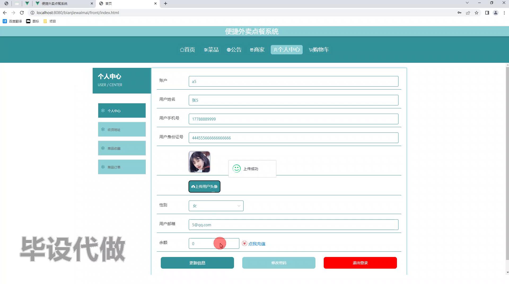Open the 公告 menu item
This screenshot has height=284, width=509.
pos(234,50)
